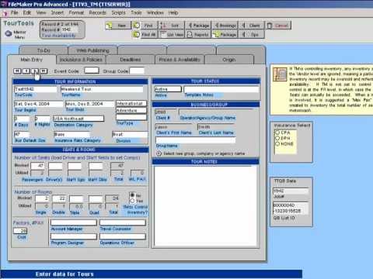
Task: Go to the previous record arrow
Action: click(x=26, y=71)
